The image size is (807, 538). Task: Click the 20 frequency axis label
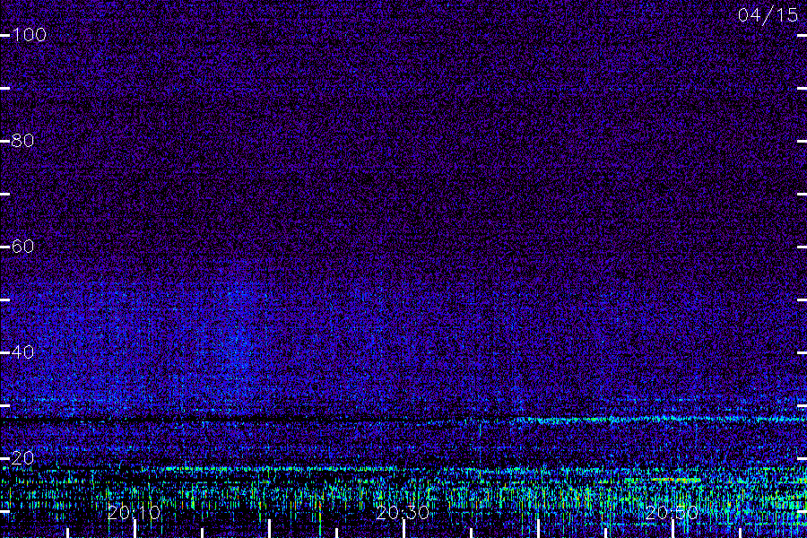coord(22,457)
